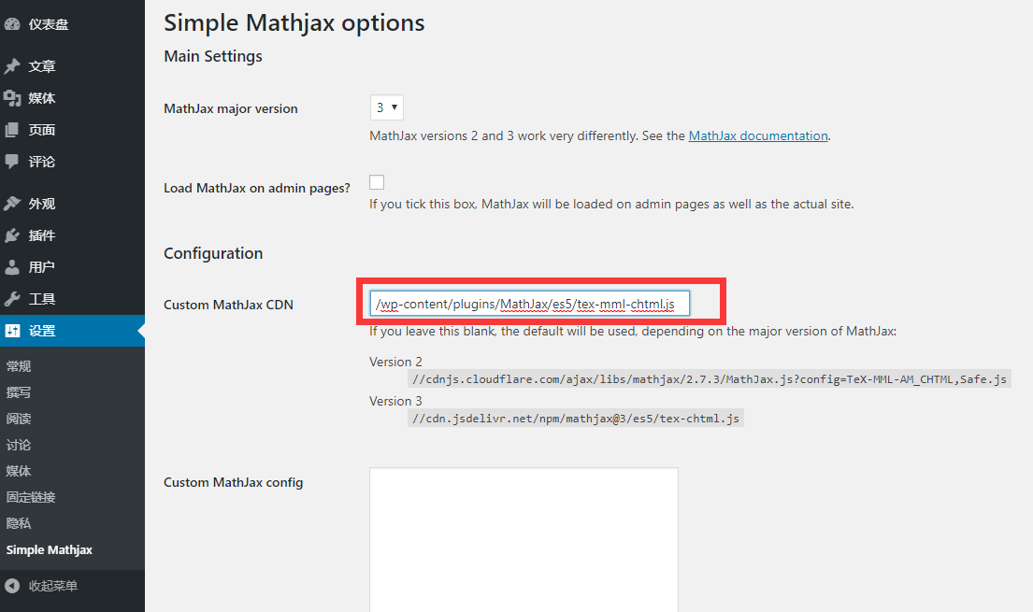Open the MathJax major version dropdown

pos(386,107)
